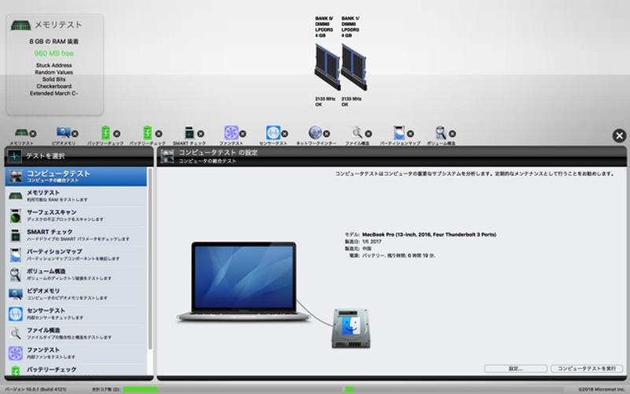The image size is (630, 394).
Task: Click the test list vertical scrollbar
Action: tap(150, 259)
